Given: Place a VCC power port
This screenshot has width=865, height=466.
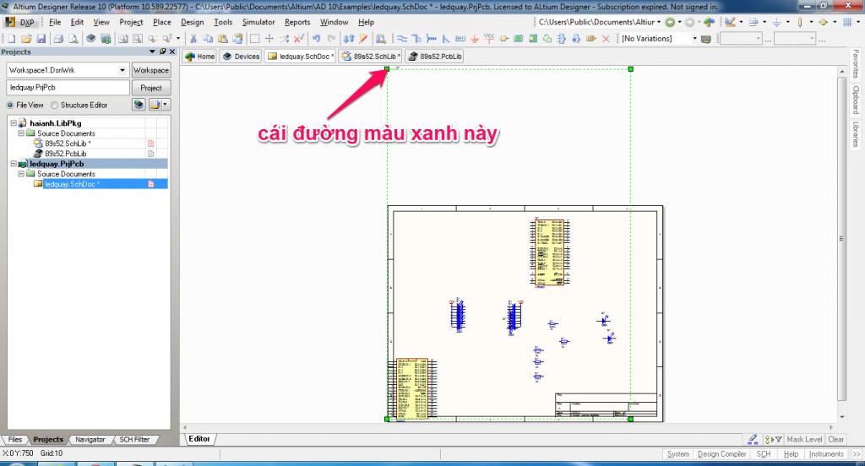Looking at the screenshot, I should coord(489,39).
